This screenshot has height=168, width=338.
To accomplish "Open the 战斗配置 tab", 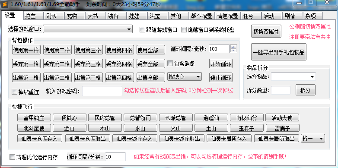I will point(202,16).
